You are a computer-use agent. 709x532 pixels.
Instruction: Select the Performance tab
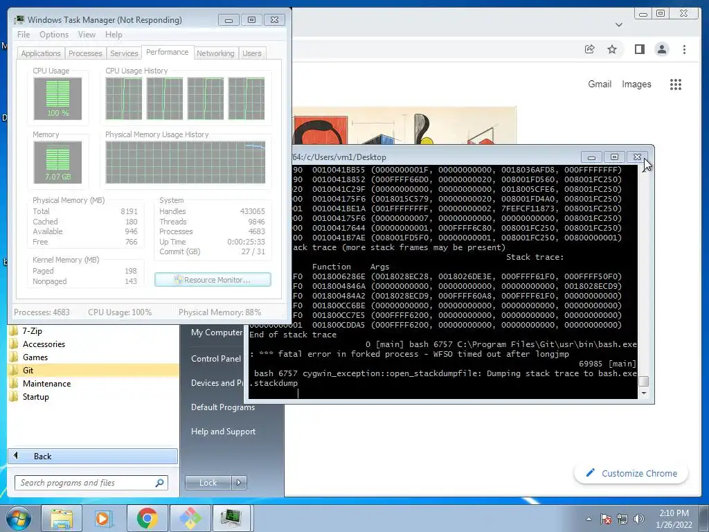(x=168, y=52)
